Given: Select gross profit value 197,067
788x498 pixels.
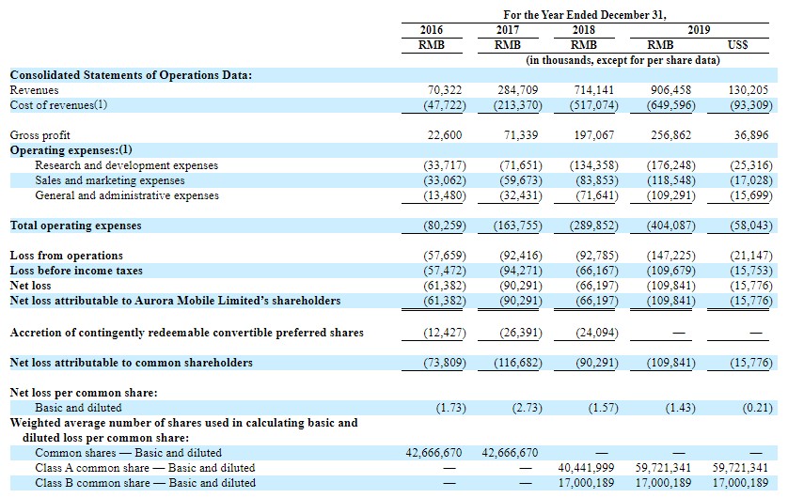Looking at the screenshot, I should (x=593, y=135).
